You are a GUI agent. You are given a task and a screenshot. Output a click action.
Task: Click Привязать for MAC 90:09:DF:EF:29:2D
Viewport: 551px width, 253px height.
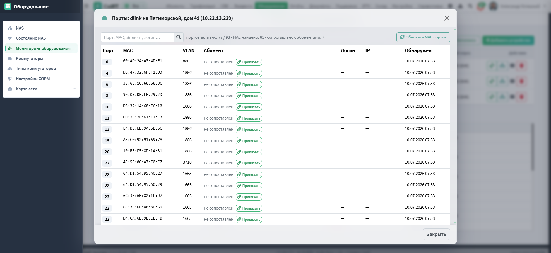(x=249, y=96)
